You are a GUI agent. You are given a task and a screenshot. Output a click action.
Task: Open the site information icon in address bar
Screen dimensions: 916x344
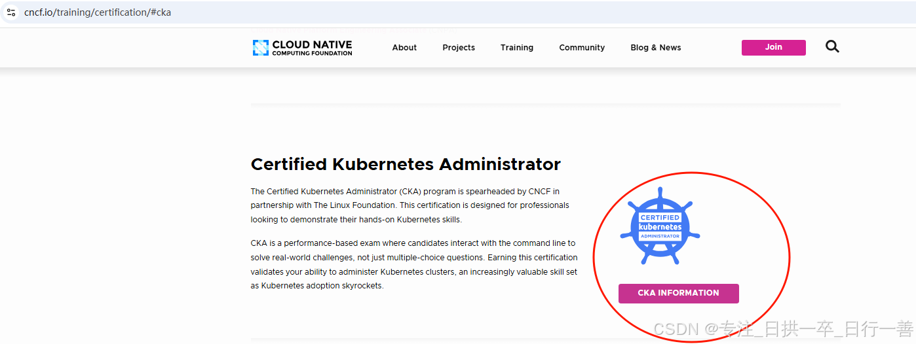(x=11, y=12)
